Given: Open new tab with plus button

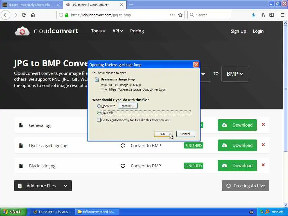Looking at the screenshot, I should tap(131, 4).
